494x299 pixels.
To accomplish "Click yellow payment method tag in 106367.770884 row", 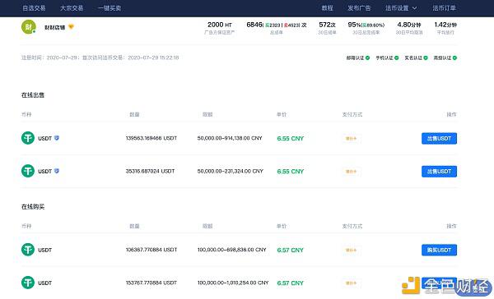I will pyautogui.click(x=351, y=250).
